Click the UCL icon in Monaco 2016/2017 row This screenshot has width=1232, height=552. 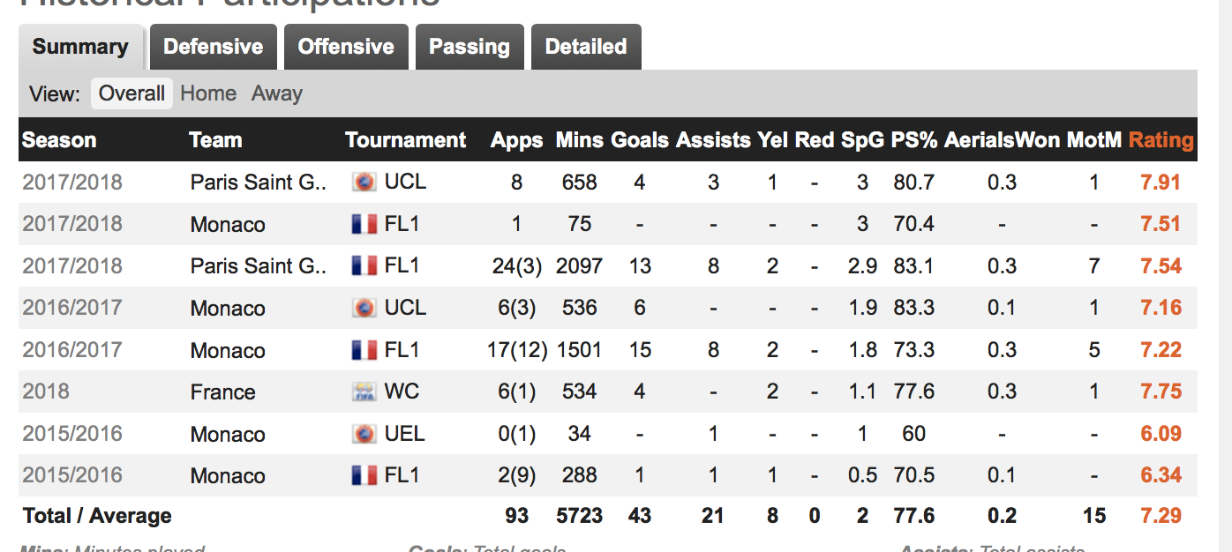click(x=364, y=308)
